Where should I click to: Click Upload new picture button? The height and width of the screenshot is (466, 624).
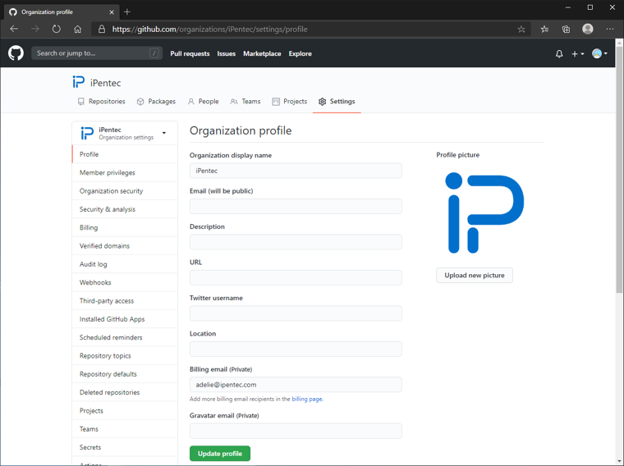coord(475,275)
